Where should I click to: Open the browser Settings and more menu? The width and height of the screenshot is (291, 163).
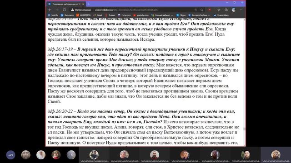pos(241,10)
